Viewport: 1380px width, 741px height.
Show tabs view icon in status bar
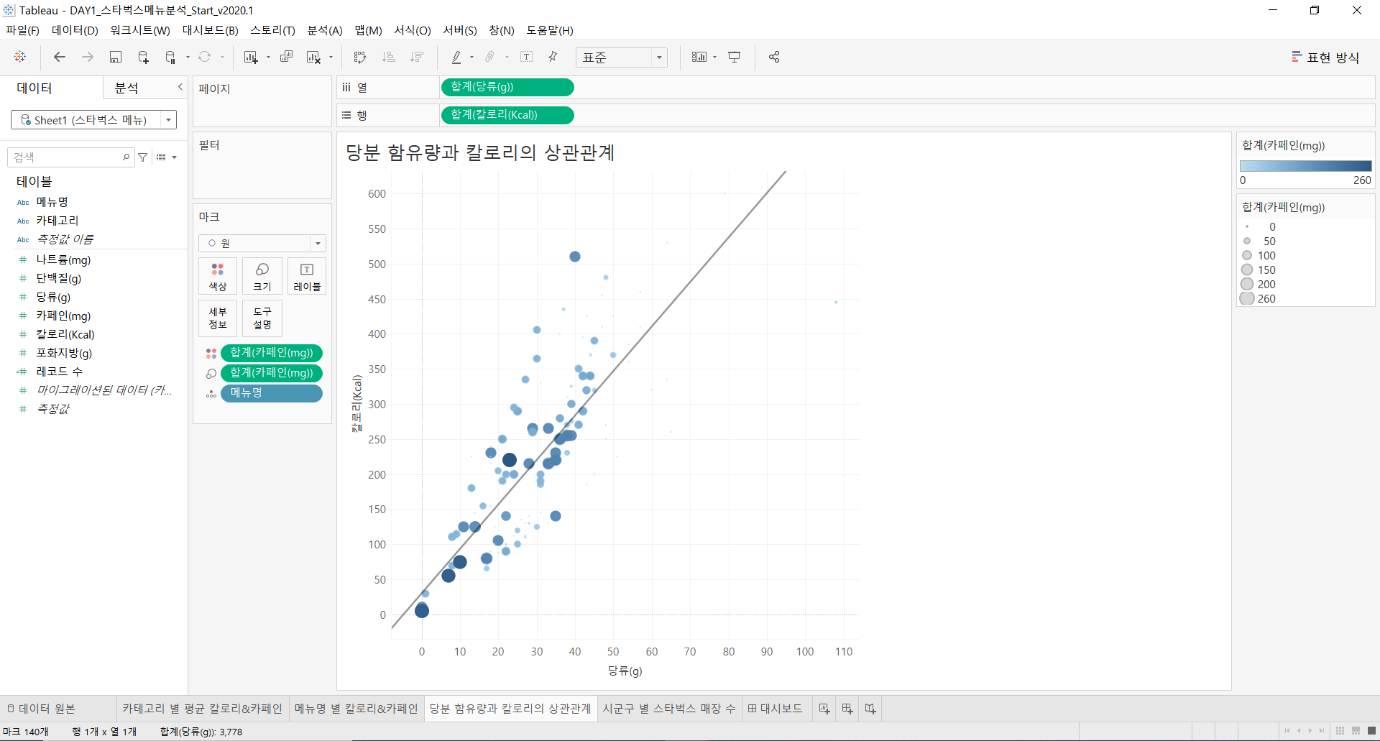pyautogui.click(x=1371, y=731)
